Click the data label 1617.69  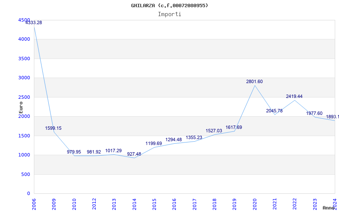coord(234,128)
